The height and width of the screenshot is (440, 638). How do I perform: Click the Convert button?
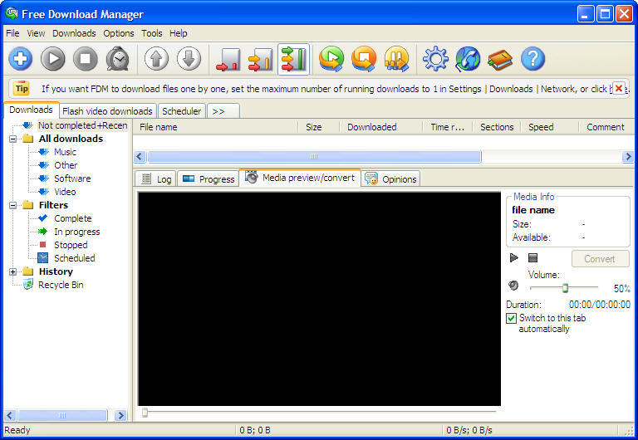[600, 259]
